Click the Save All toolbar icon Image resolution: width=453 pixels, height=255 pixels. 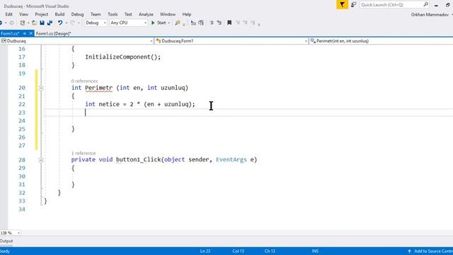coord(50,23)
